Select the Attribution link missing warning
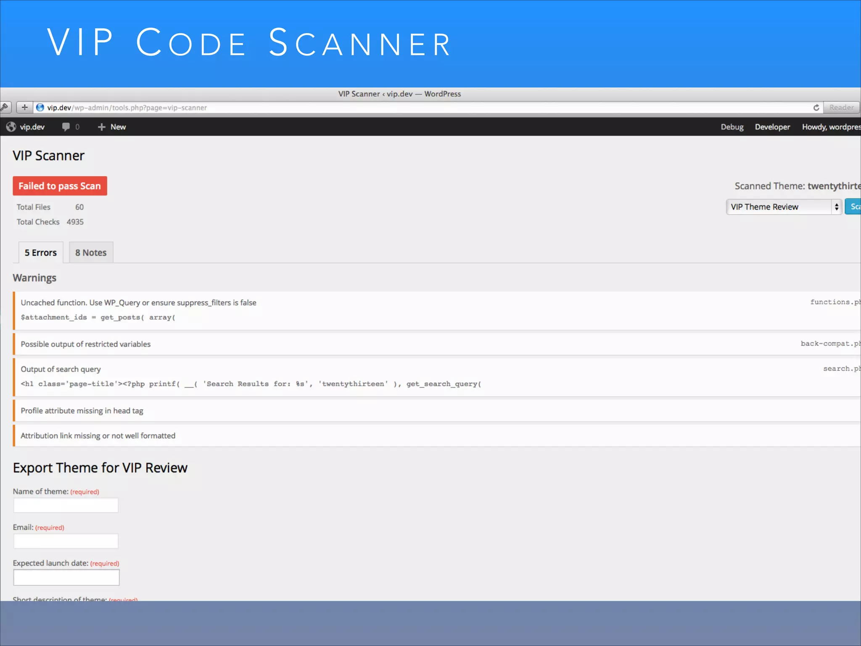 pyautogui.click(x=437, y=436)
